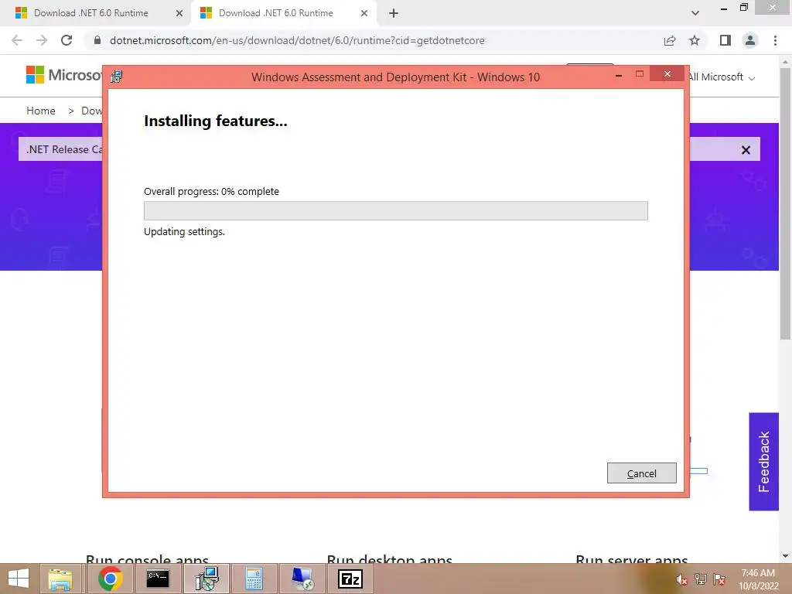Open Remote Desktop taskbar icon
This screenshot has height=594, width=792.
pos(302,579)
